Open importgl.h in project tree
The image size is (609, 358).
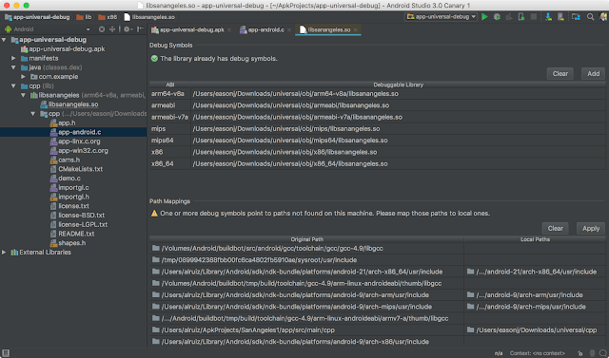click(x=69, y=197)
